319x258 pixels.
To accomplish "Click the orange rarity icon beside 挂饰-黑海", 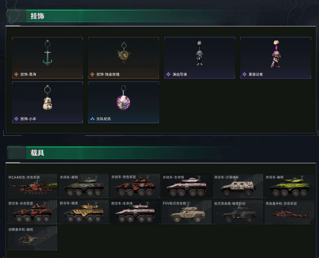I will tap(16, 74).
